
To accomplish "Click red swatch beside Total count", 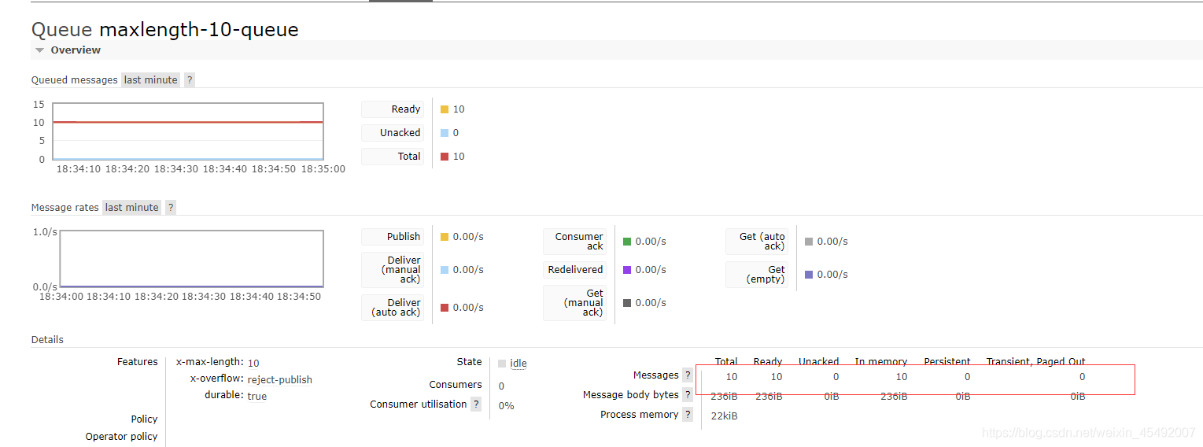I will point(445,157).
